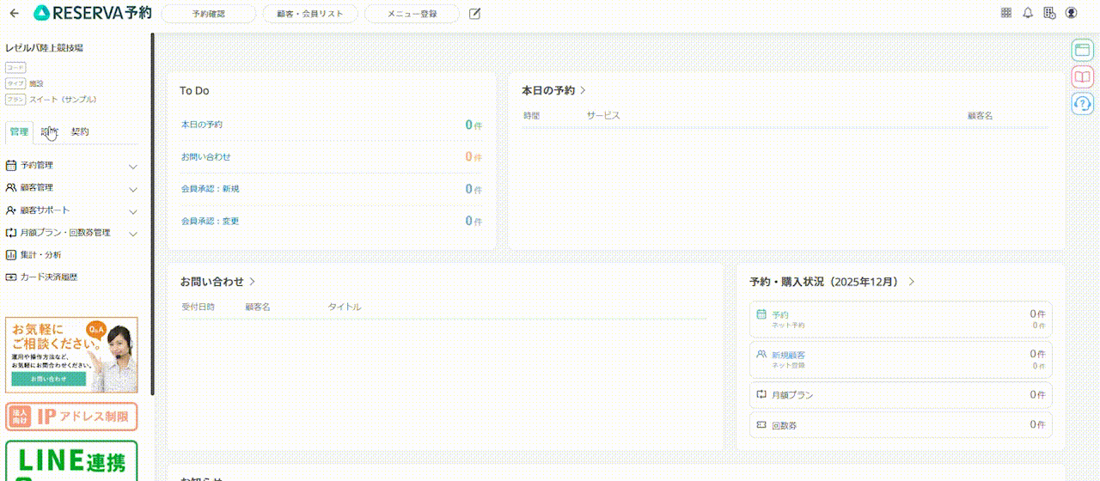Open the notifications bell icon
Viewport: 1100px width, 481px height.
1028,13
